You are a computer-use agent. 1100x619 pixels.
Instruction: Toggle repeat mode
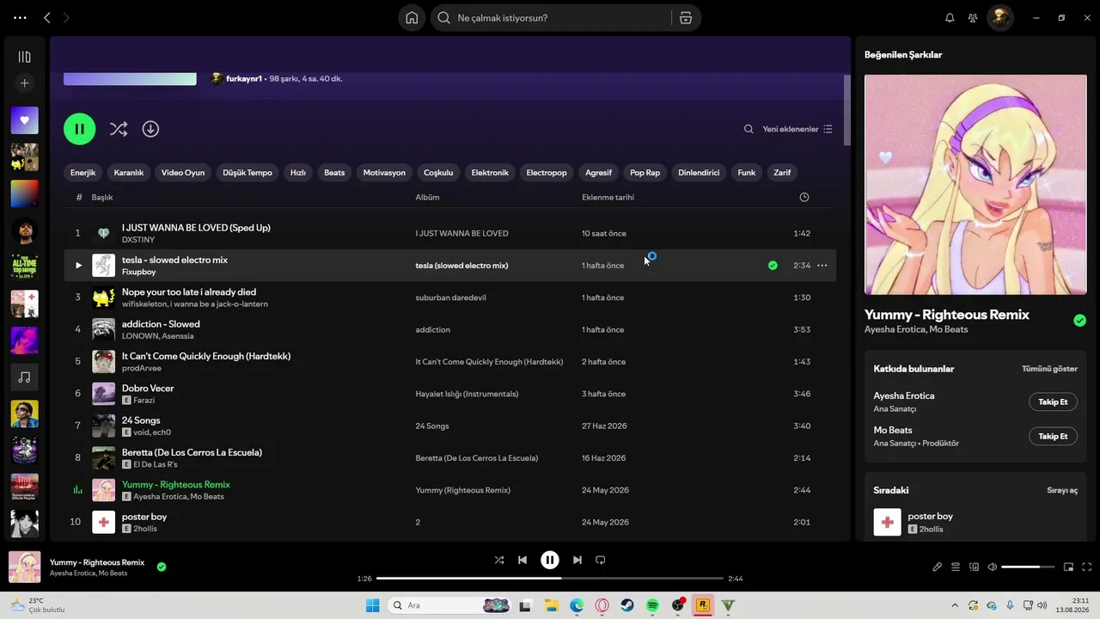tap(601, 560)
